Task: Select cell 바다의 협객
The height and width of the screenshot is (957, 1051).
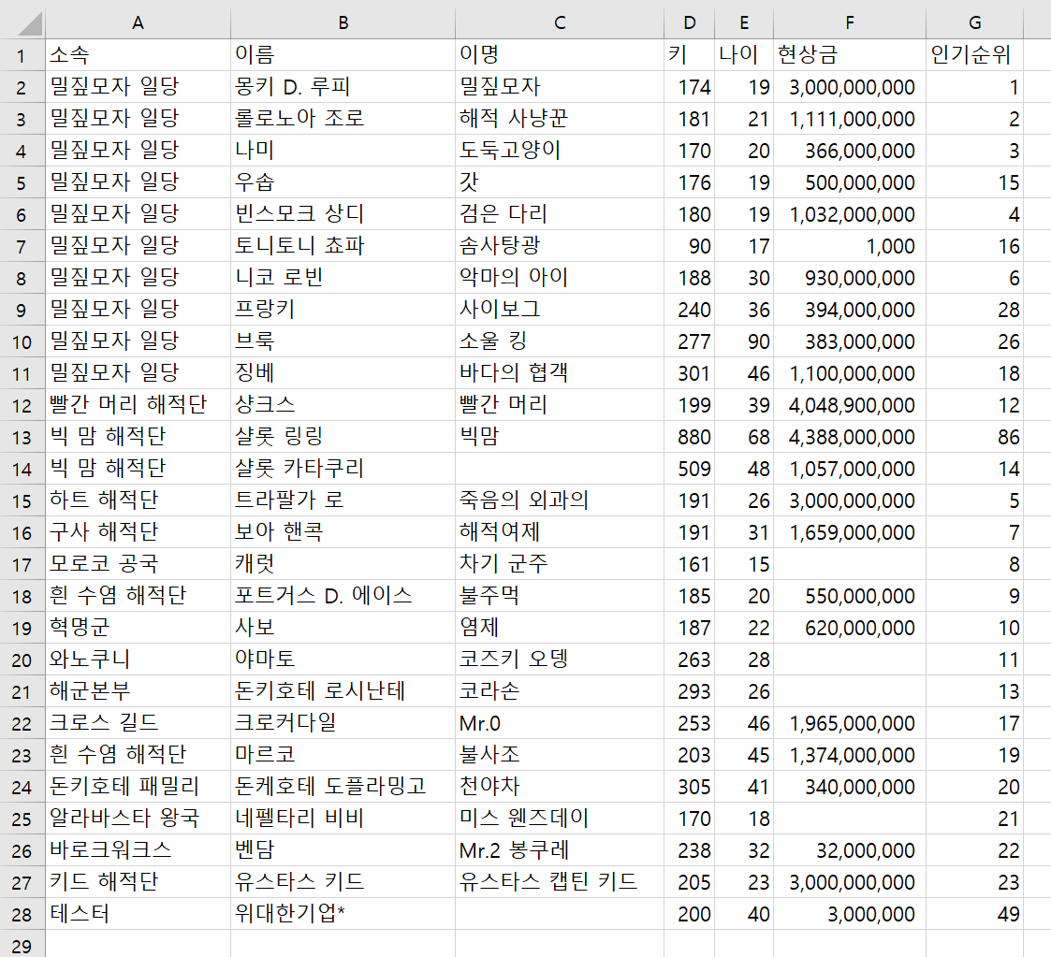Action: pos(560,373)
